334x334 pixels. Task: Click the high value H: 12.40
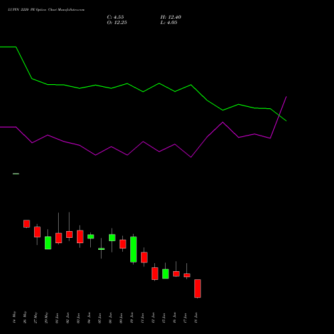tap(170, 17)
